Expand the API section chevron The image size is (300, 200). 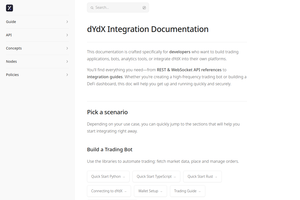[x=67, y=35]
